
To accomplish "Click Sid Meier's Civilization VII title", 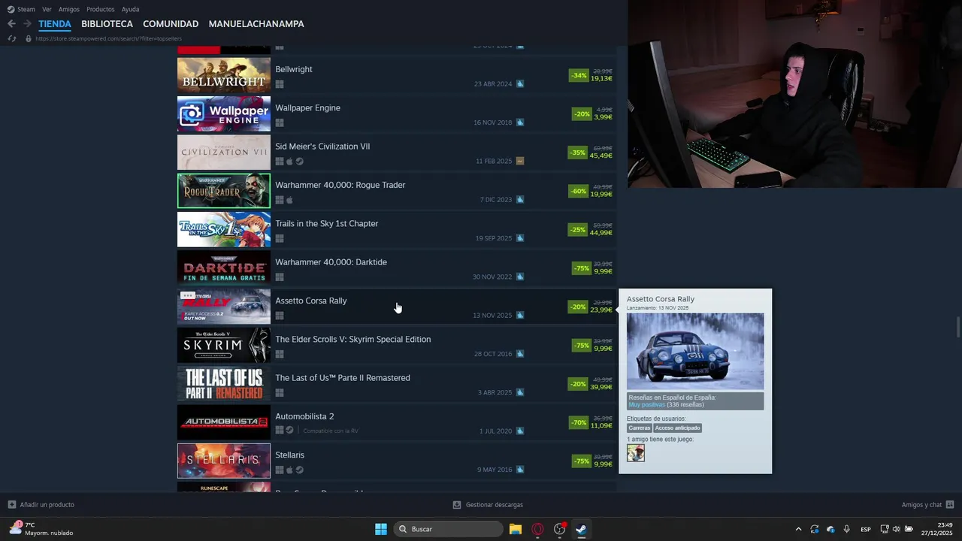I will pos(322,147).
